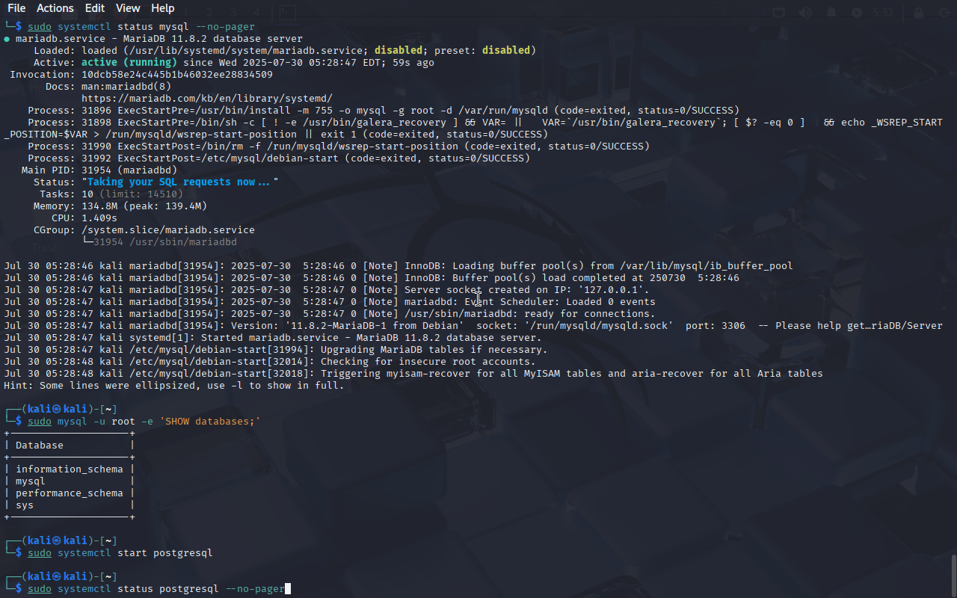Click the faint volume speaker icon in panel
The height and width of the screenshot is (598, 957).
[x=805, y=13]
